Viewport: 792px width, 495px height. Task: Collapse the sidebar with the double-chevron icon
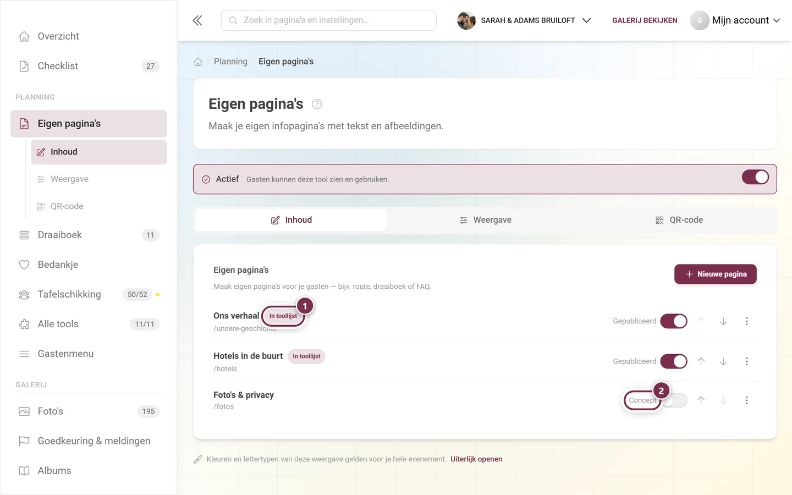click(197, 20)
